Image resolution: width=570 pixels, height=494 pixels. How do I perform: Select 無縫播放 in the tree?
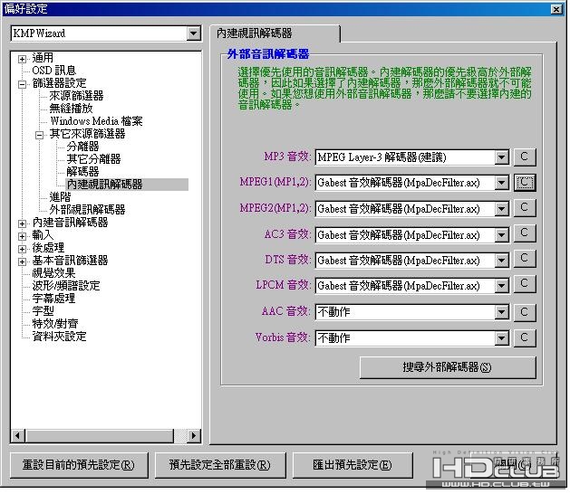tap(71, 109)
